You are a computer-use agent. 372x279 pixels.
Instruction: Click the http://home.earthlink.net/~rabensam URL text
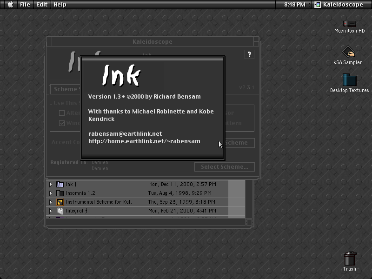pos(144,141)
